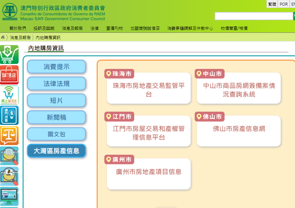Click the green shopping cart sidebar icon
The height and width of the screenshot is (208, 295).
[x=9, y=55]
